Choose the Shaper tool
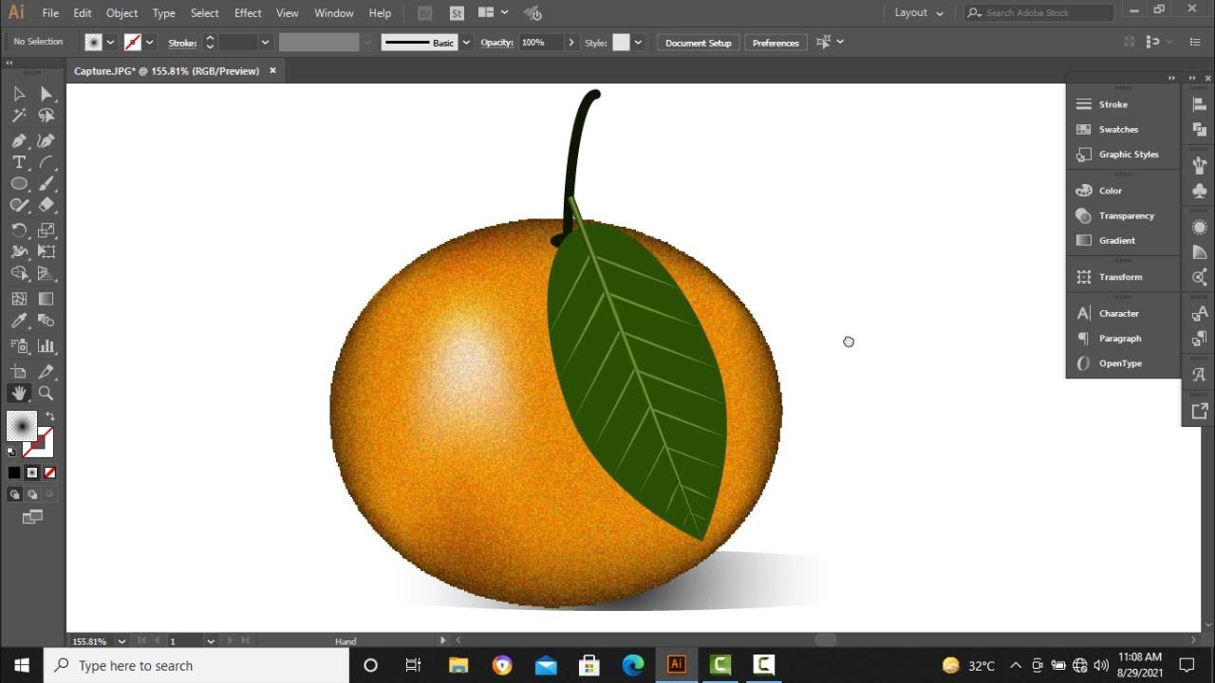The image size is (1215, 683). [19, 205]
